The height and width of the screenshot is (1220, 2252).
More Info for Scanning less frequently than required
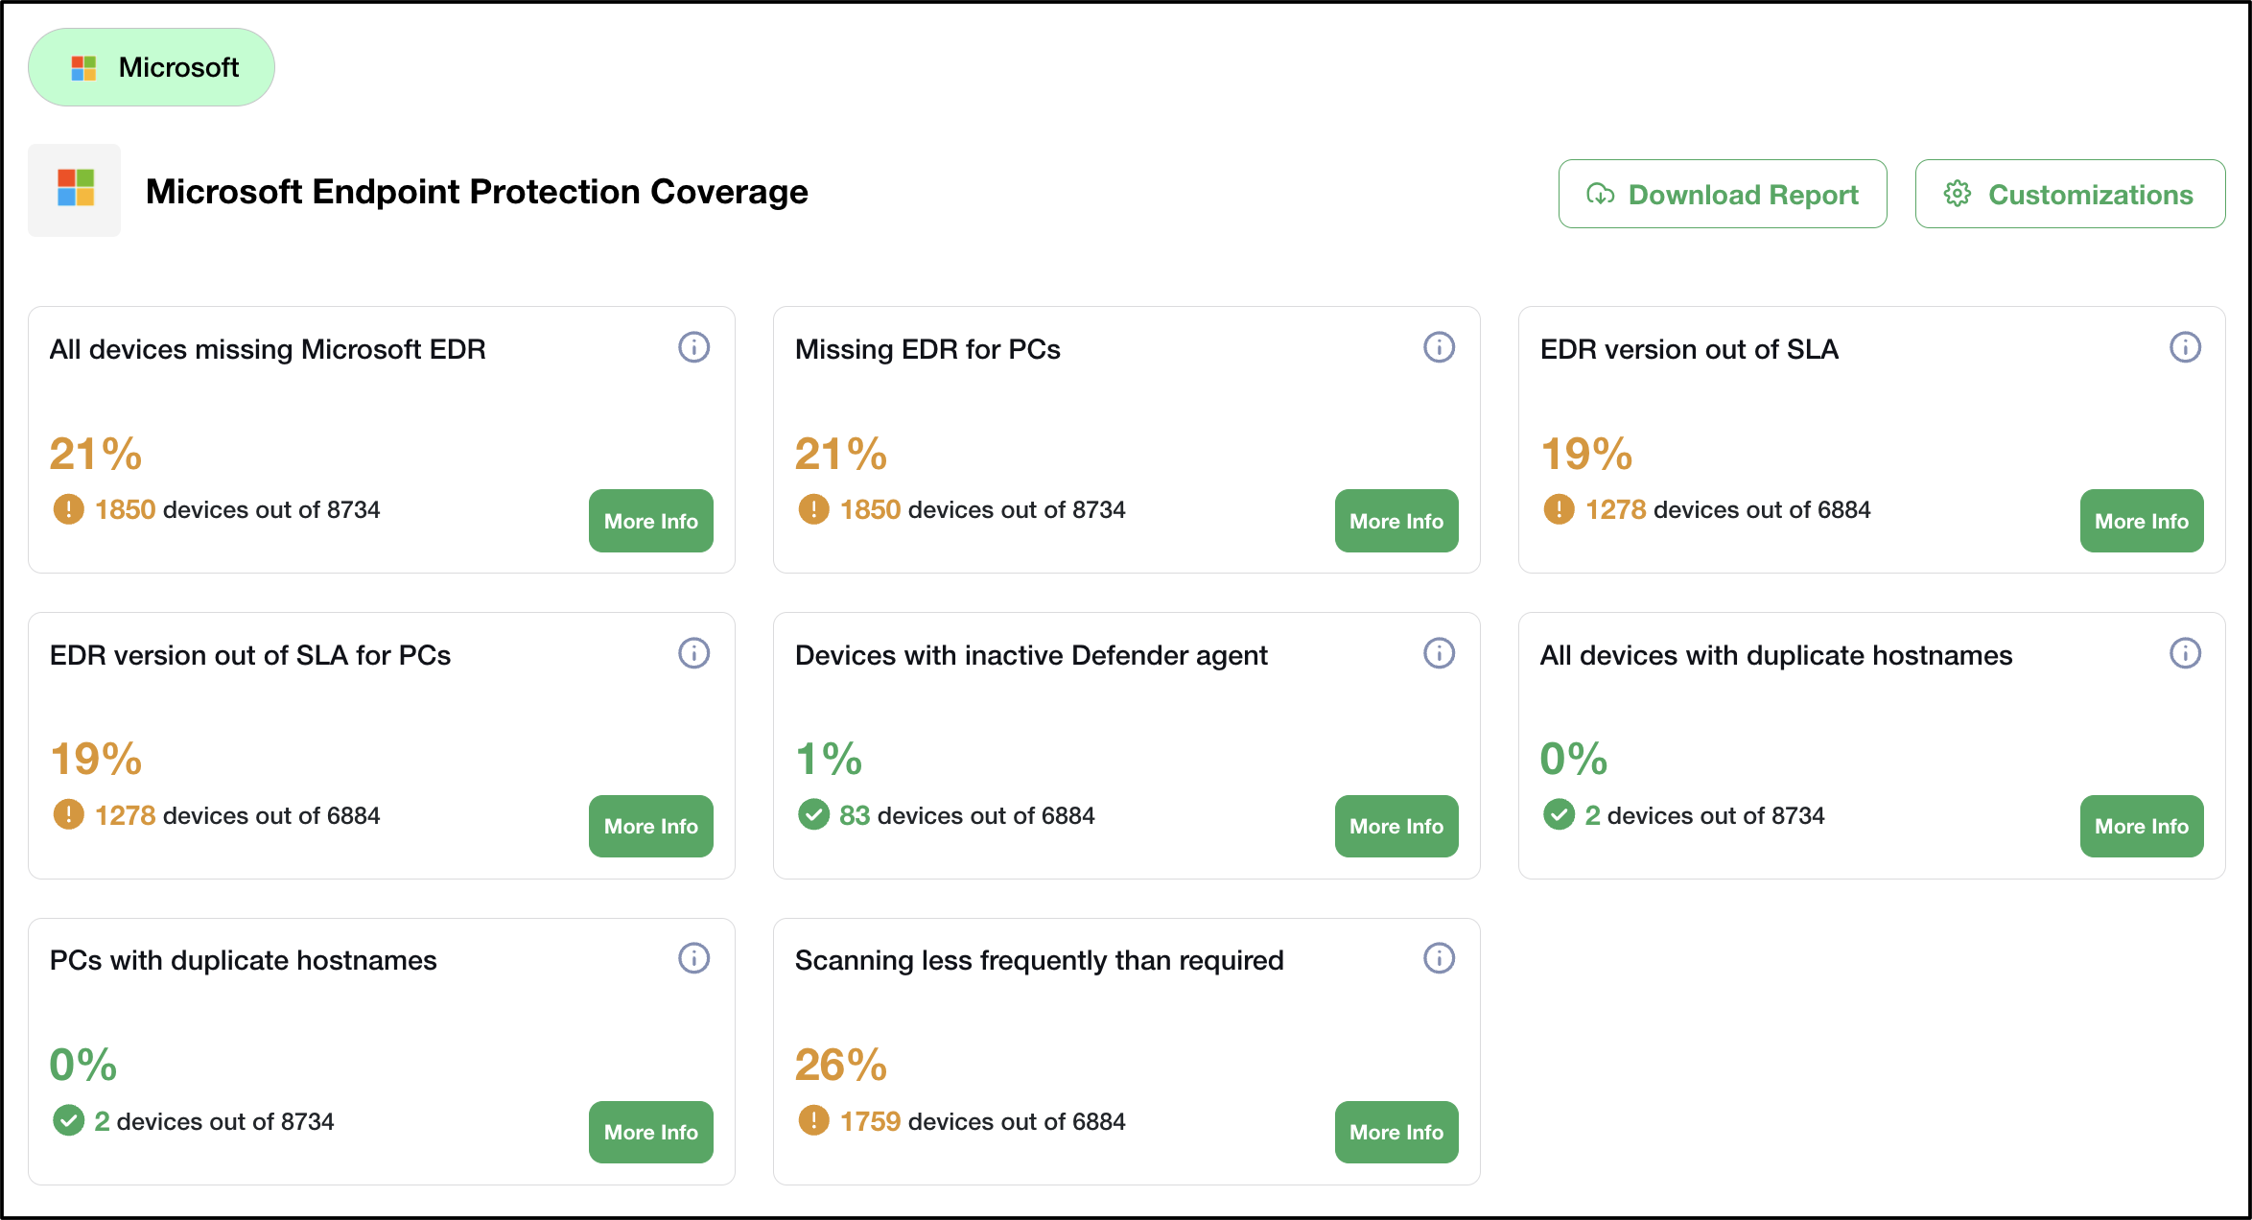(x=1396, y=1132)
